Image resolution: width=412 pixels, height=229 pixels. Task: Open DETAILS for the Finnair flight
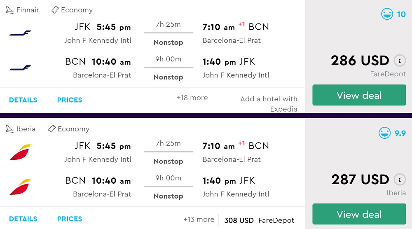click(x=23, y=100)
